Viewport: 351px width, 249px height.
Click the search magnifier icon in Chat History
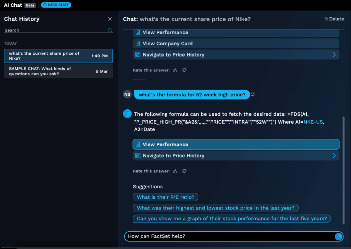pyautogui.click(x=110, y=30)
